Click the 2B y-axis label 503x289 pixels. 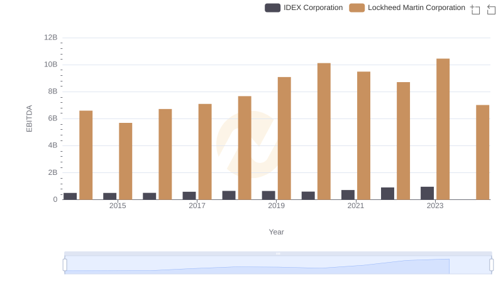coord(53,172)
